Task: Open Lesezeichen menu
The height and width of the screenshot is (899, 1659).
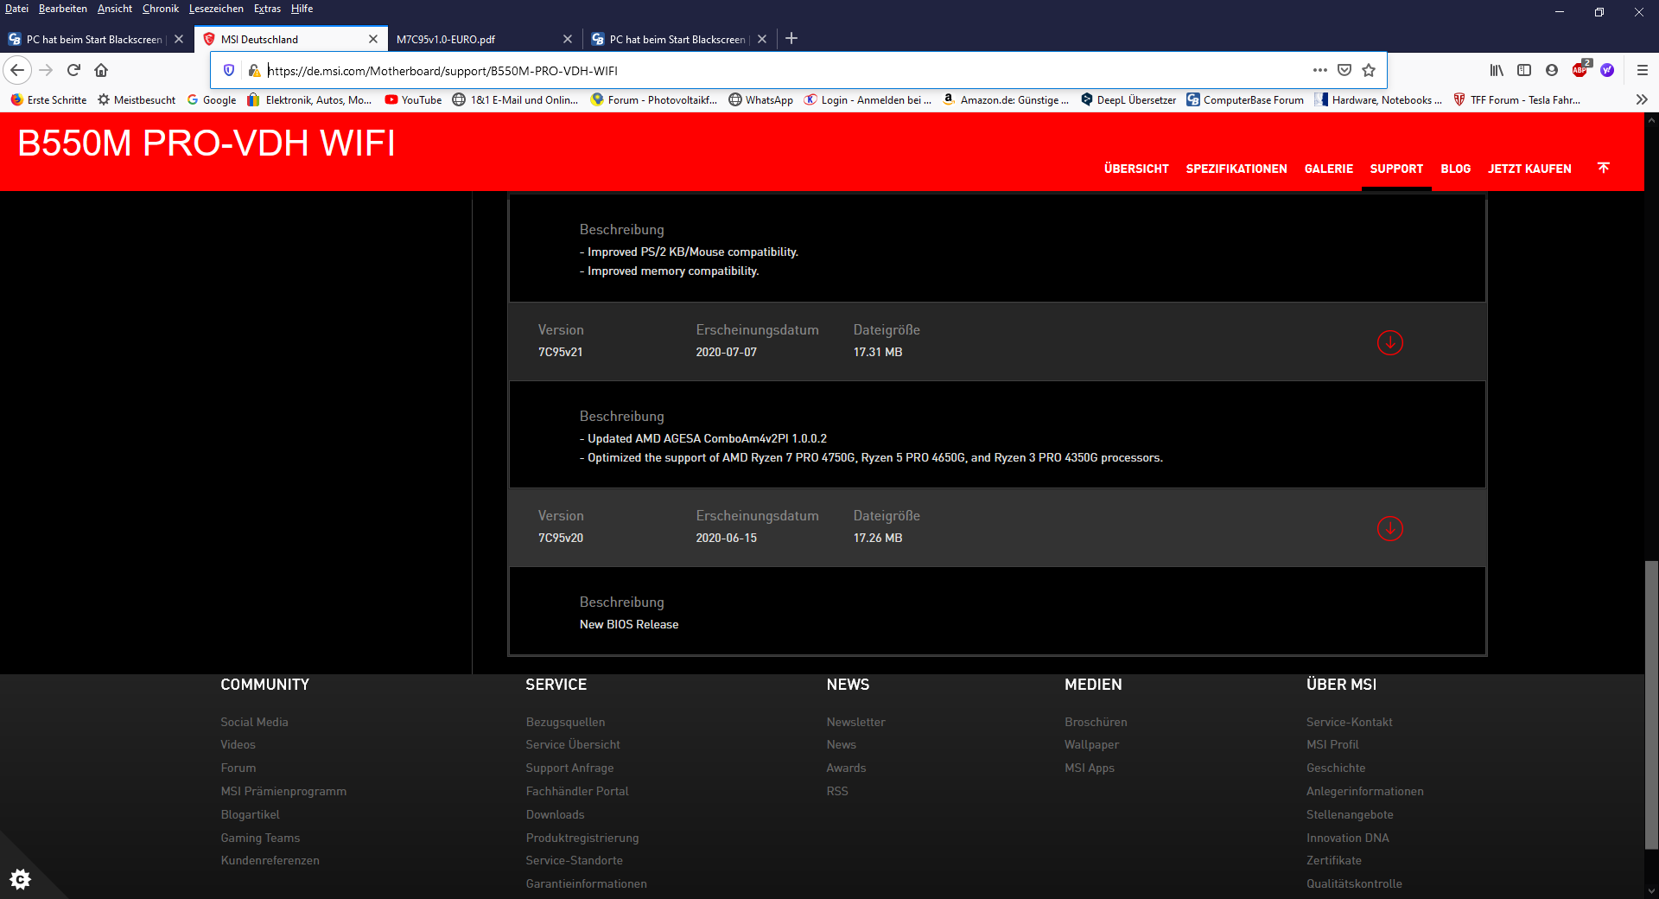Action: click(216, 9)
